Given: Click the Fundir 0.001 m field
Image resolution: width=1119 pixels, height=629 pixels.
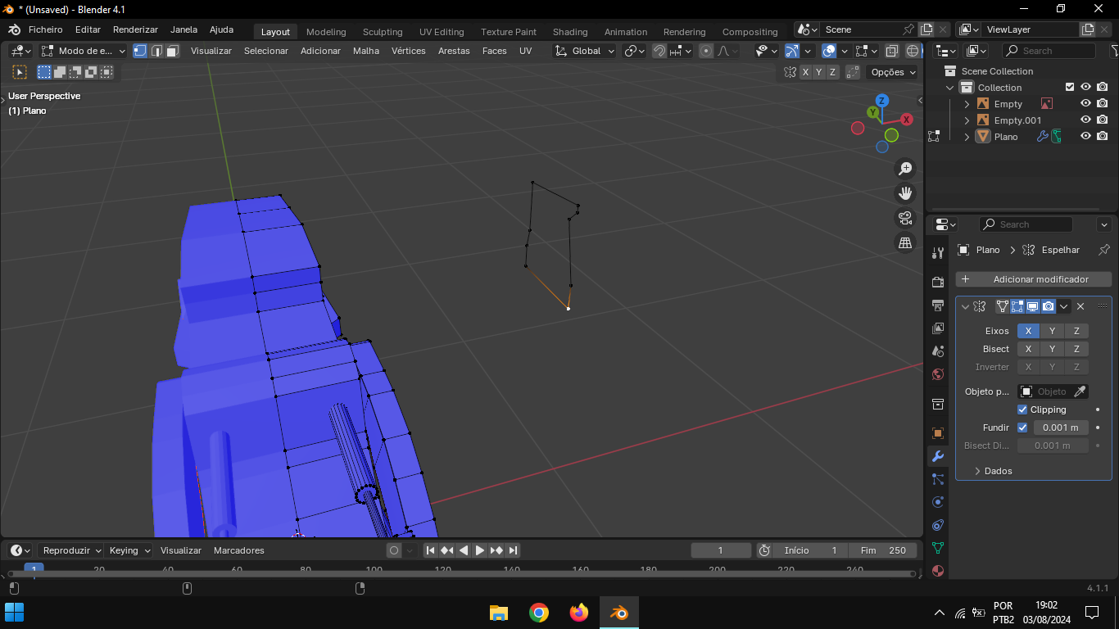Looking at the screenshot, I should pyautogui.click(x=1061, y=428).
